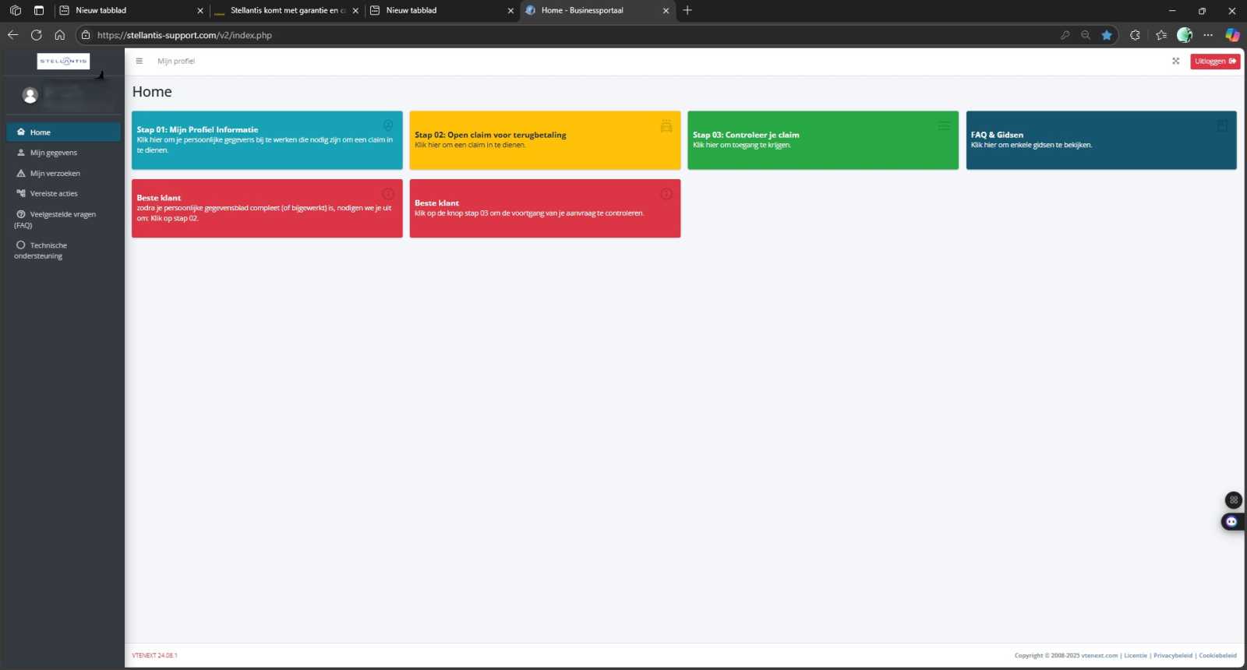The image size is (1247, 670).
Task: Click the Stellantis logo
Action: (x=64, y=61)
